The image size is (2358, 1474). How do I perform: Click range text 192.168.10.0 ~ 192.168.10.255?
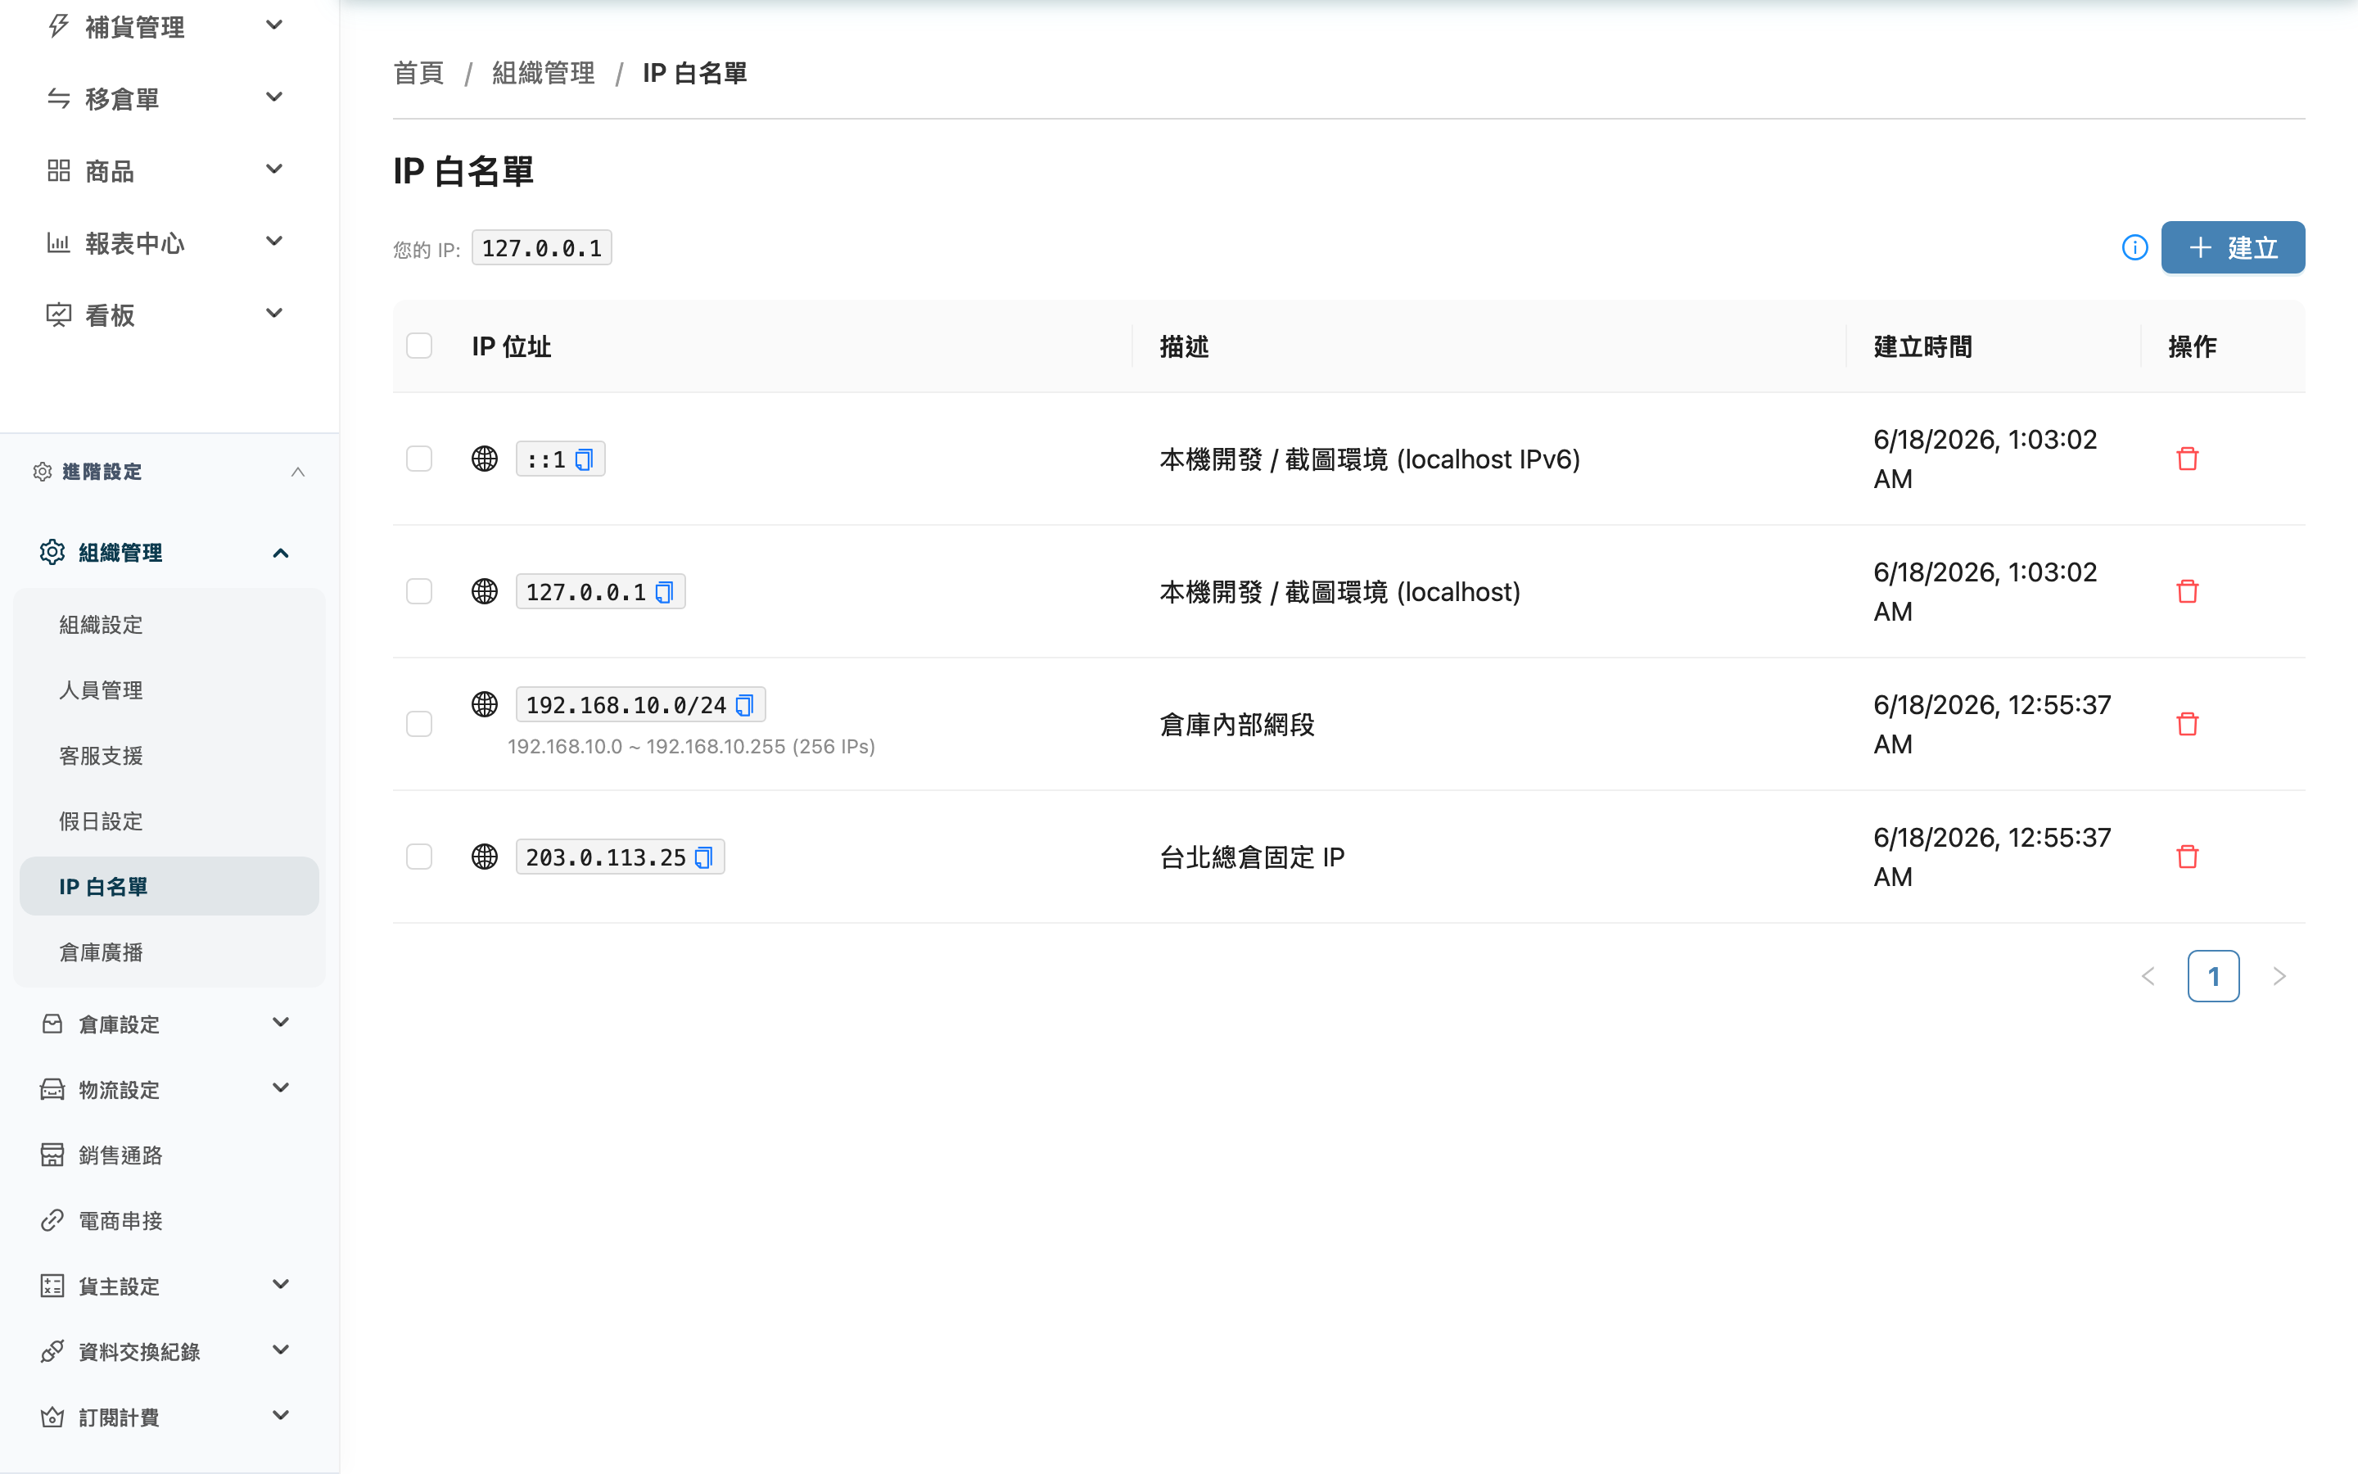(x=692, y=747)
